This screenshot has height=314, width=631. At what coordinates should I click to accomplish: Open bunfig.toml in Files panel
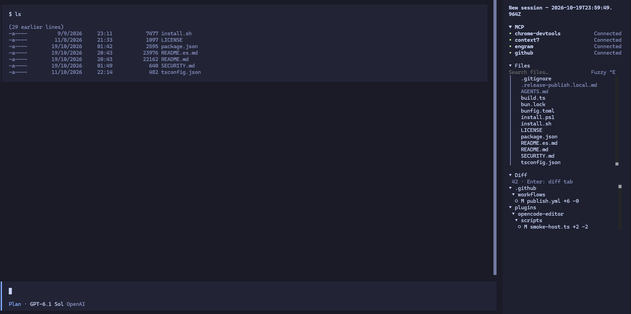coord(538,111)
